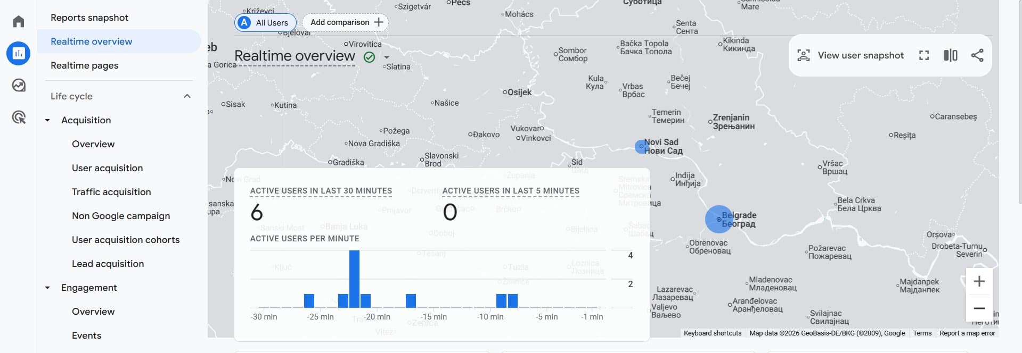Click the Novi Sad user bubble
Screen dimensions: 1022x353
(x=641, y=146)
